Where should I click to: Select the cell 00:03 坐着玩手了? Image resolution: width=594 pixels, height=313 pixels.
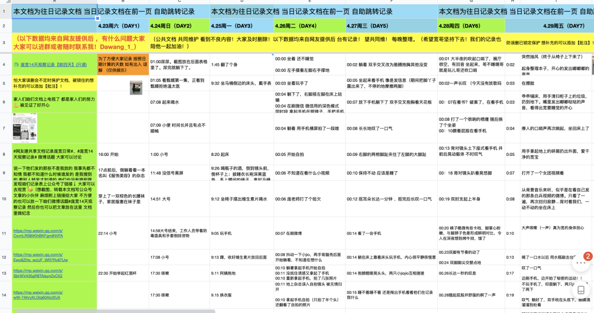(x=310, y=83)
